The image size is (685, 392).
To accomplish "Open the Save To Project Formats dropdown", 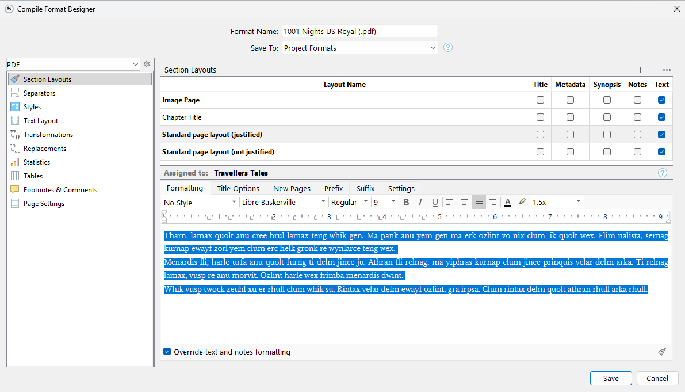I will (360, 48).
